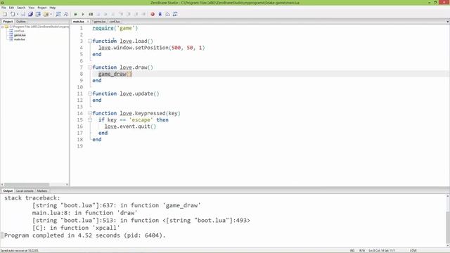Open the Project menu
Screen dimensions: 450x253
point(42,8)
